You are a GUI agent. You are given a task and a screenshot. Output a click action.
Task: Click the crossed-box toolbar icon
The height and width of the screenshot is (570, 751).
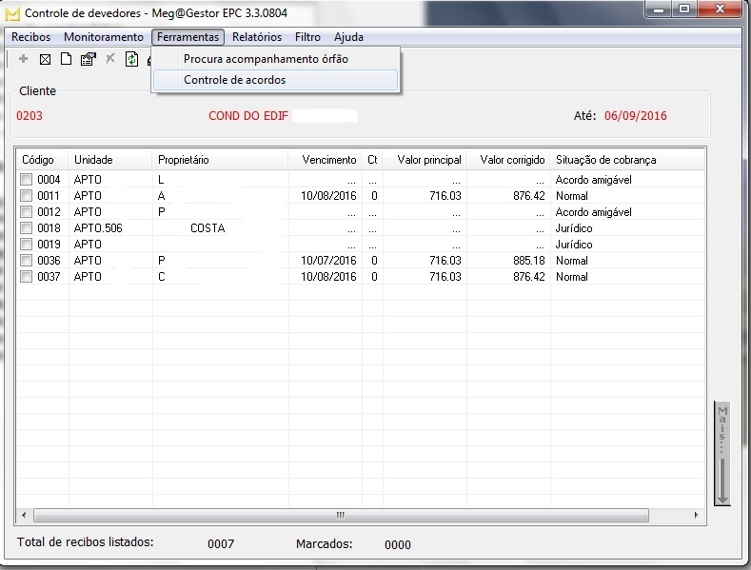[x=45, y=59]
